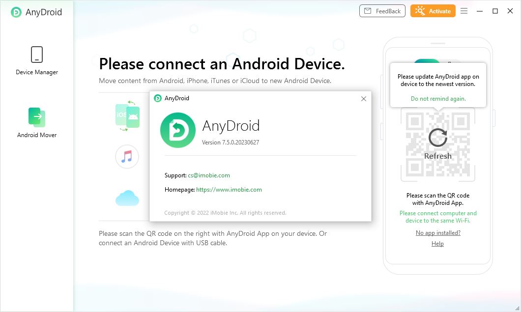
Task: Open the No app installed? link
Action: pos(438,232)
